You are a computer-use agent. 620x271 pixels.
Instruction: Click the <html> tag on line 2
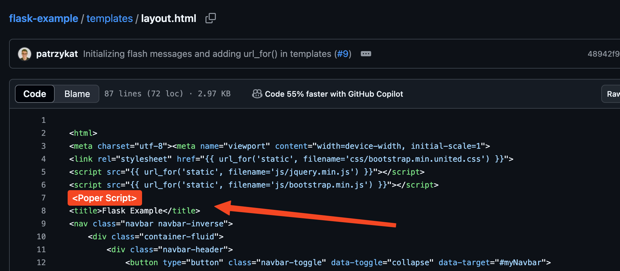(83, 133)
